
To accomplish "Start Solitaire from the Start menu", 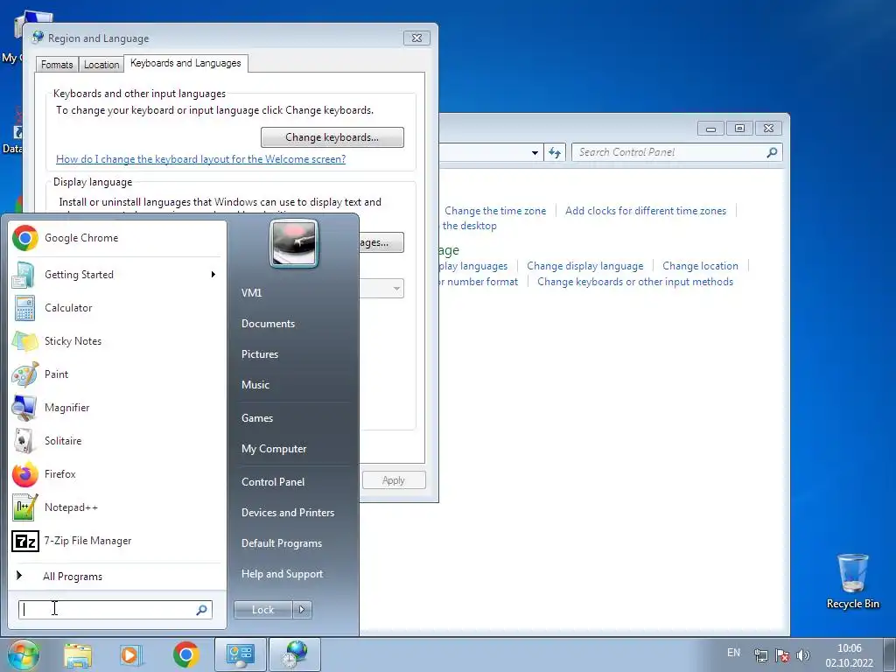I will (x=116, y=441).
